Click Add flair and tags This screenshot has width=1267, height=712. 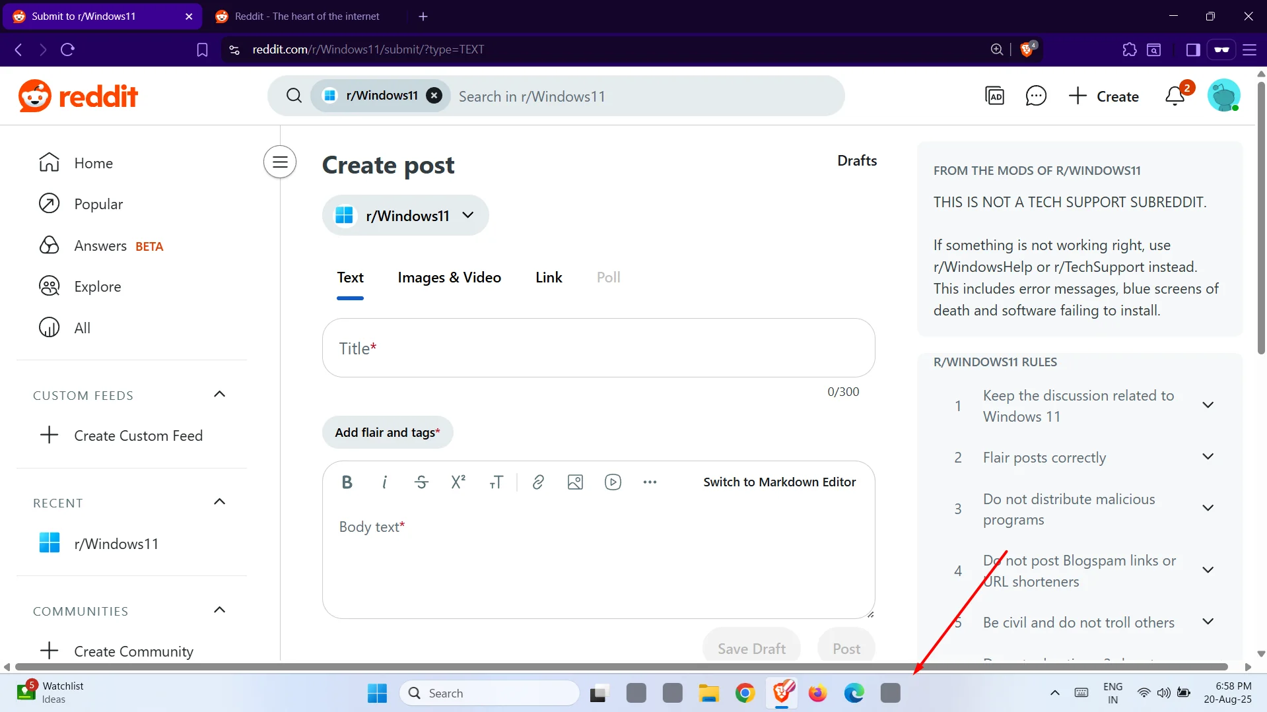coord(388,433)
